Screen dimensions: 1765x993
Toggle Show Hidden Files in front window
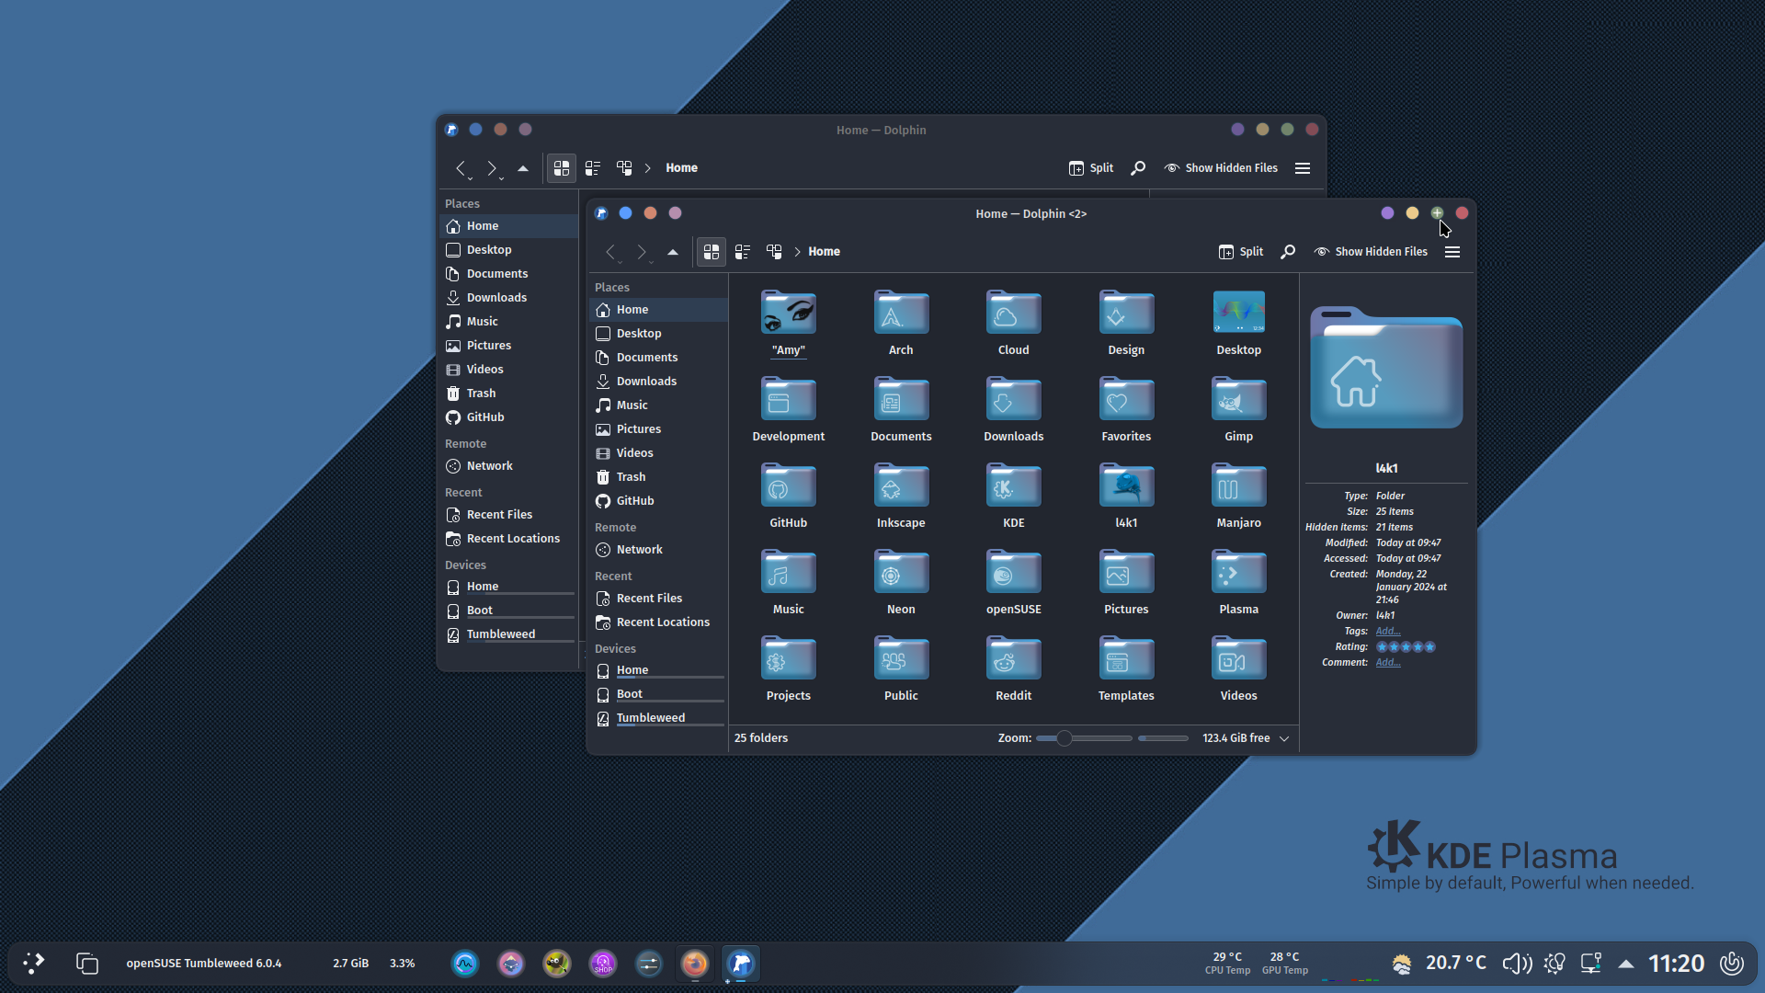1371,252
